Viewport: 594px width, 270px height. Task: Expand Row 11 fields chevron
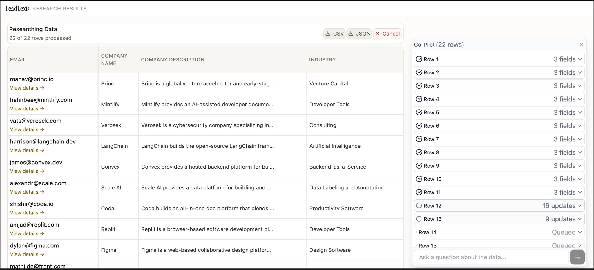580,192
